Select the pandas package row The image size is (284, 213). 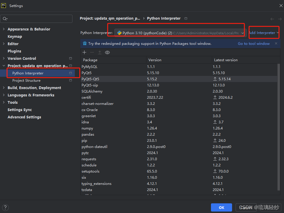179,134
